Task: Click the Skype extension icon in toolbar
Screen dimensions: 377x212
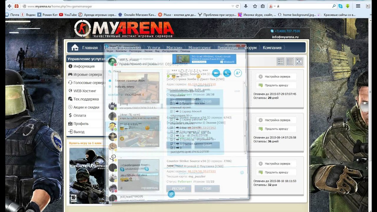Action: point(340,6)
